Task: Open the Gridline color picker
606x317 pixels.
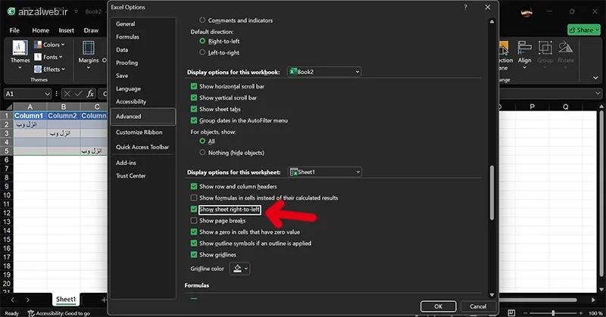Action: point(240,269)
